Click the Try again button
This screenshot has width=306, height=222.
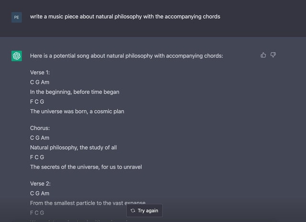click(x=144, y=210)
